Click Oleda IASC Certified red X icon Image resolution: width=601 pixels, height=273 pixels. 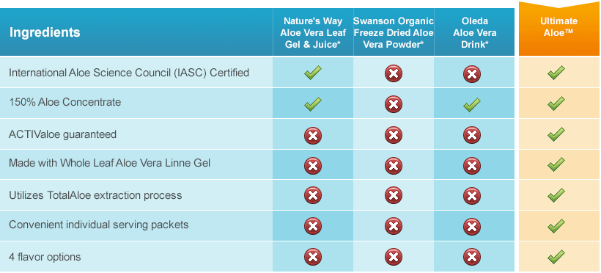coord(471,73)
